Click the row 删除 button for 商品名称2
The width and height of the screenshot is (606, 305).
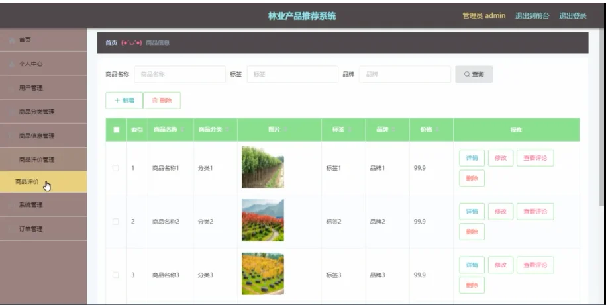point(472,232)
